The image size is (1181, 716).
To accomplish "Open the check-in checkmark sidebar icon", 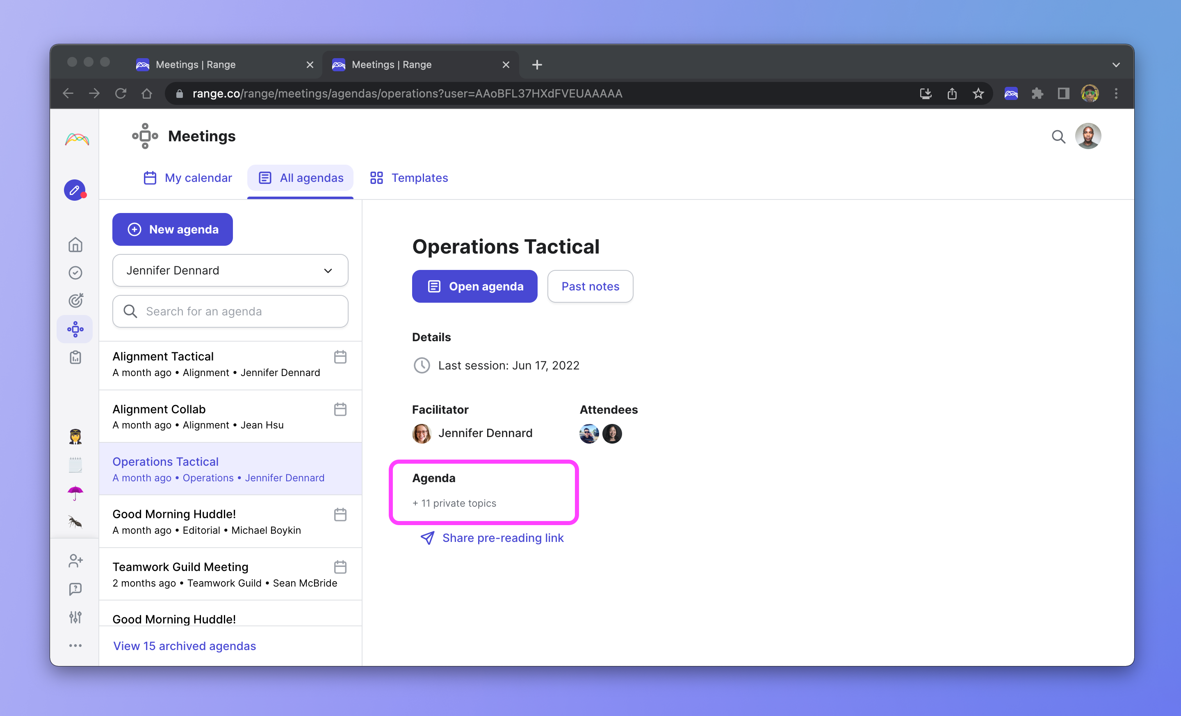I will click(75, 273).
